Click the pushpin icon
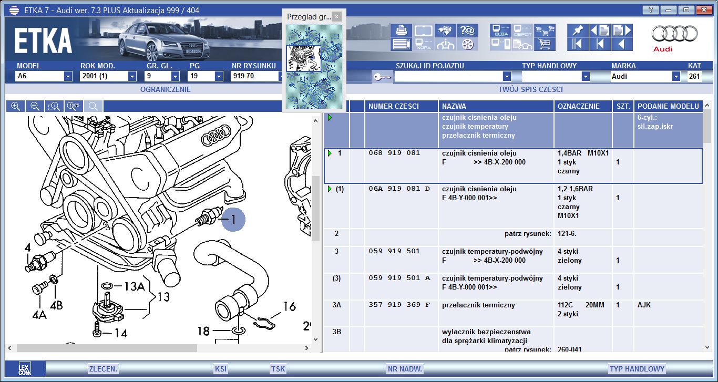 [x=578, y=30]
